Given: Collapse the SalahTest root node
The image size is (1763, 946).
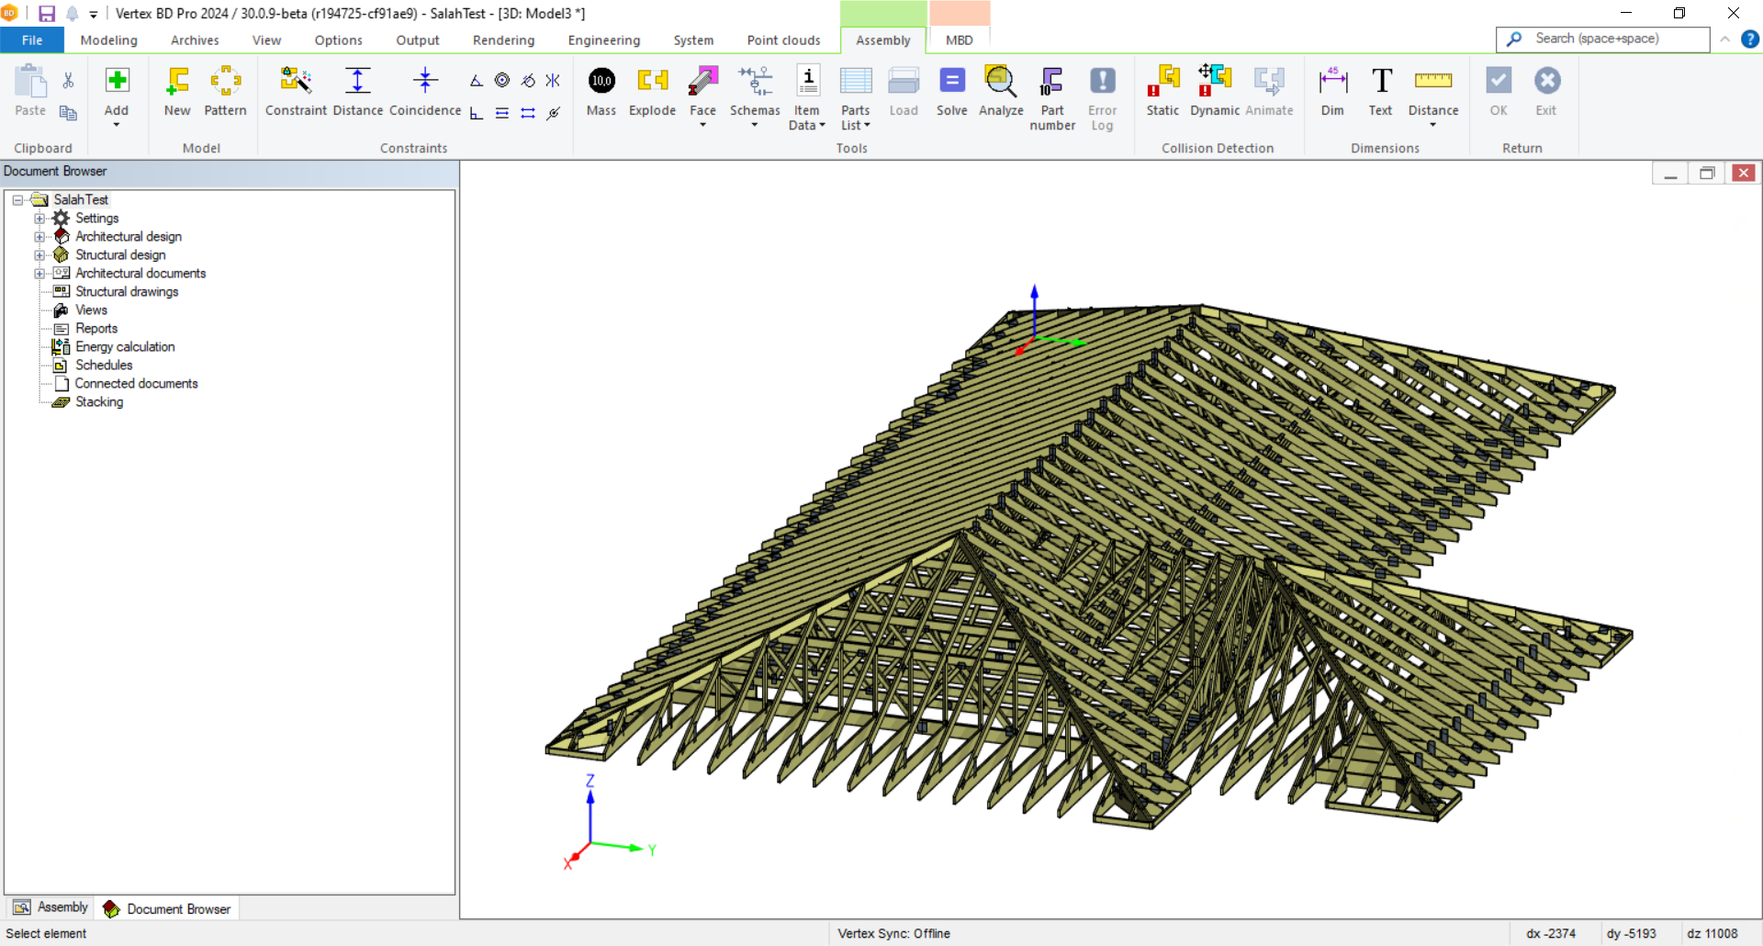Looking at the screenshot, I should pyautogui.click(x=17, y=200).
